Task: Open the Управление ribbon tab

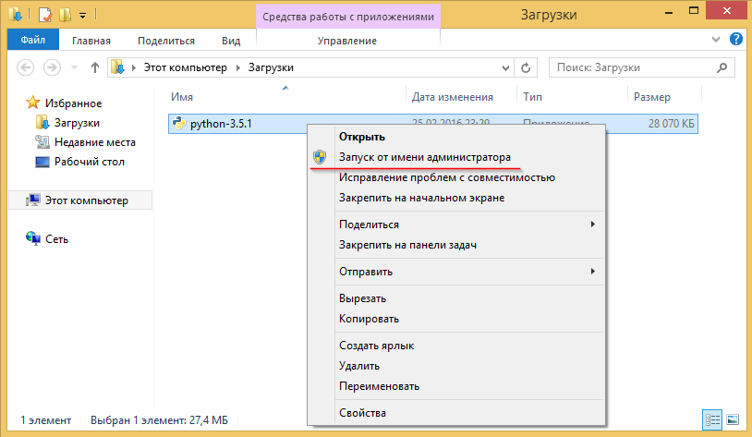Action: [x=347, y=41]
